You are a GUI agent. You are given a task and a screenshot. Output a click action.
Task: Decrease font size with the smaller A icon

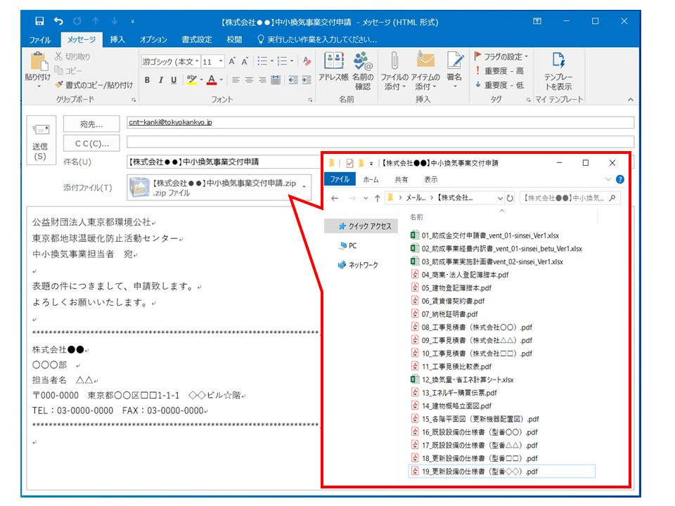click(245, 62)
